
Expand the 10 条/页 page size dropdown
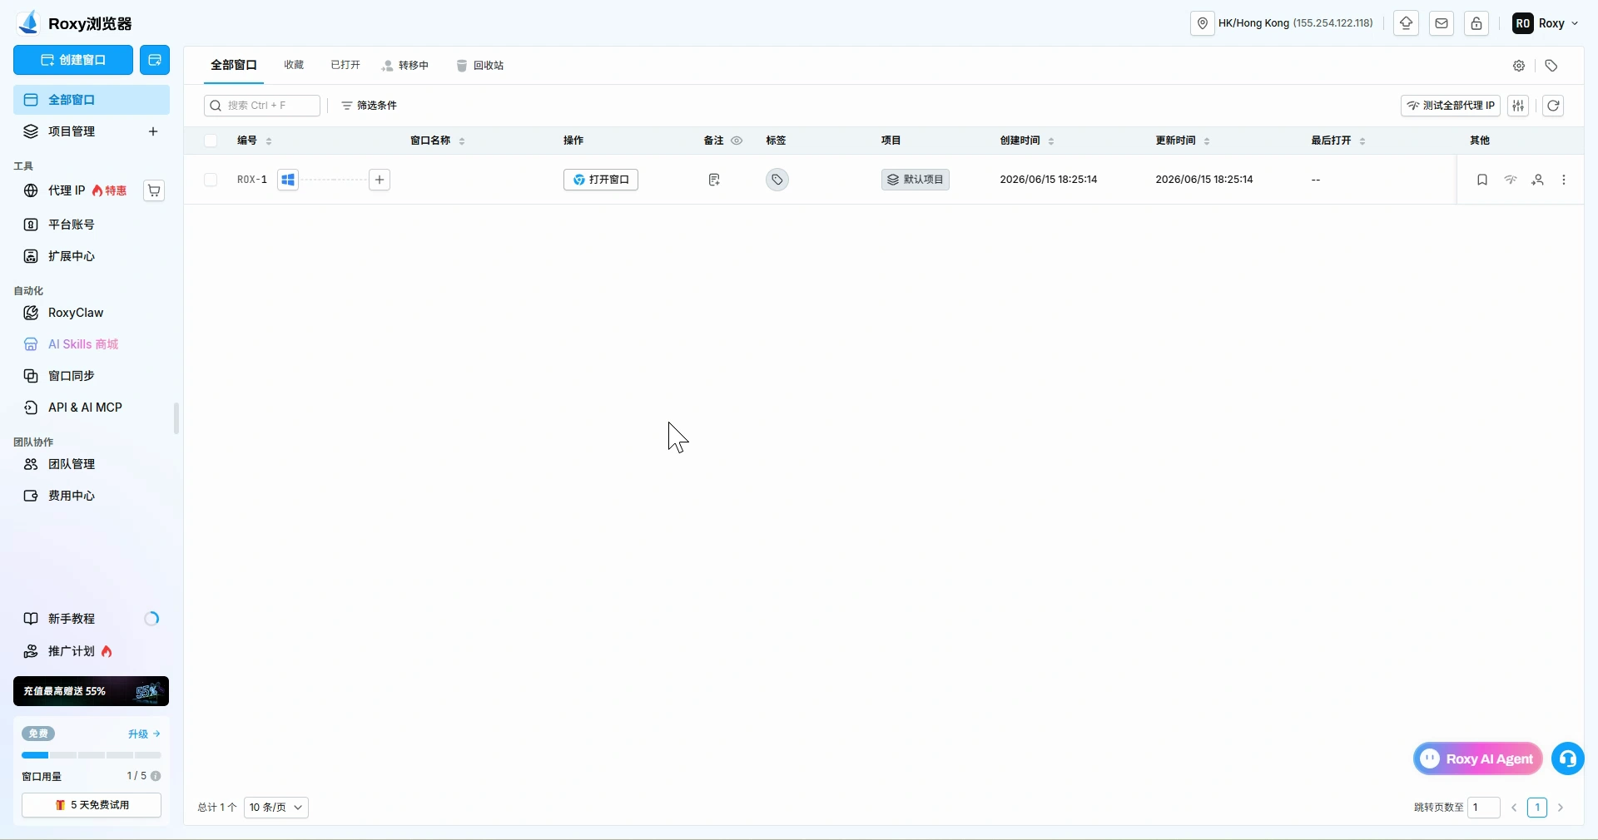pos(276,808)
